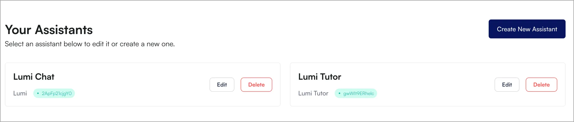
Task: Delete the Lumi Tutor assistant
Action: click(541, 85)
